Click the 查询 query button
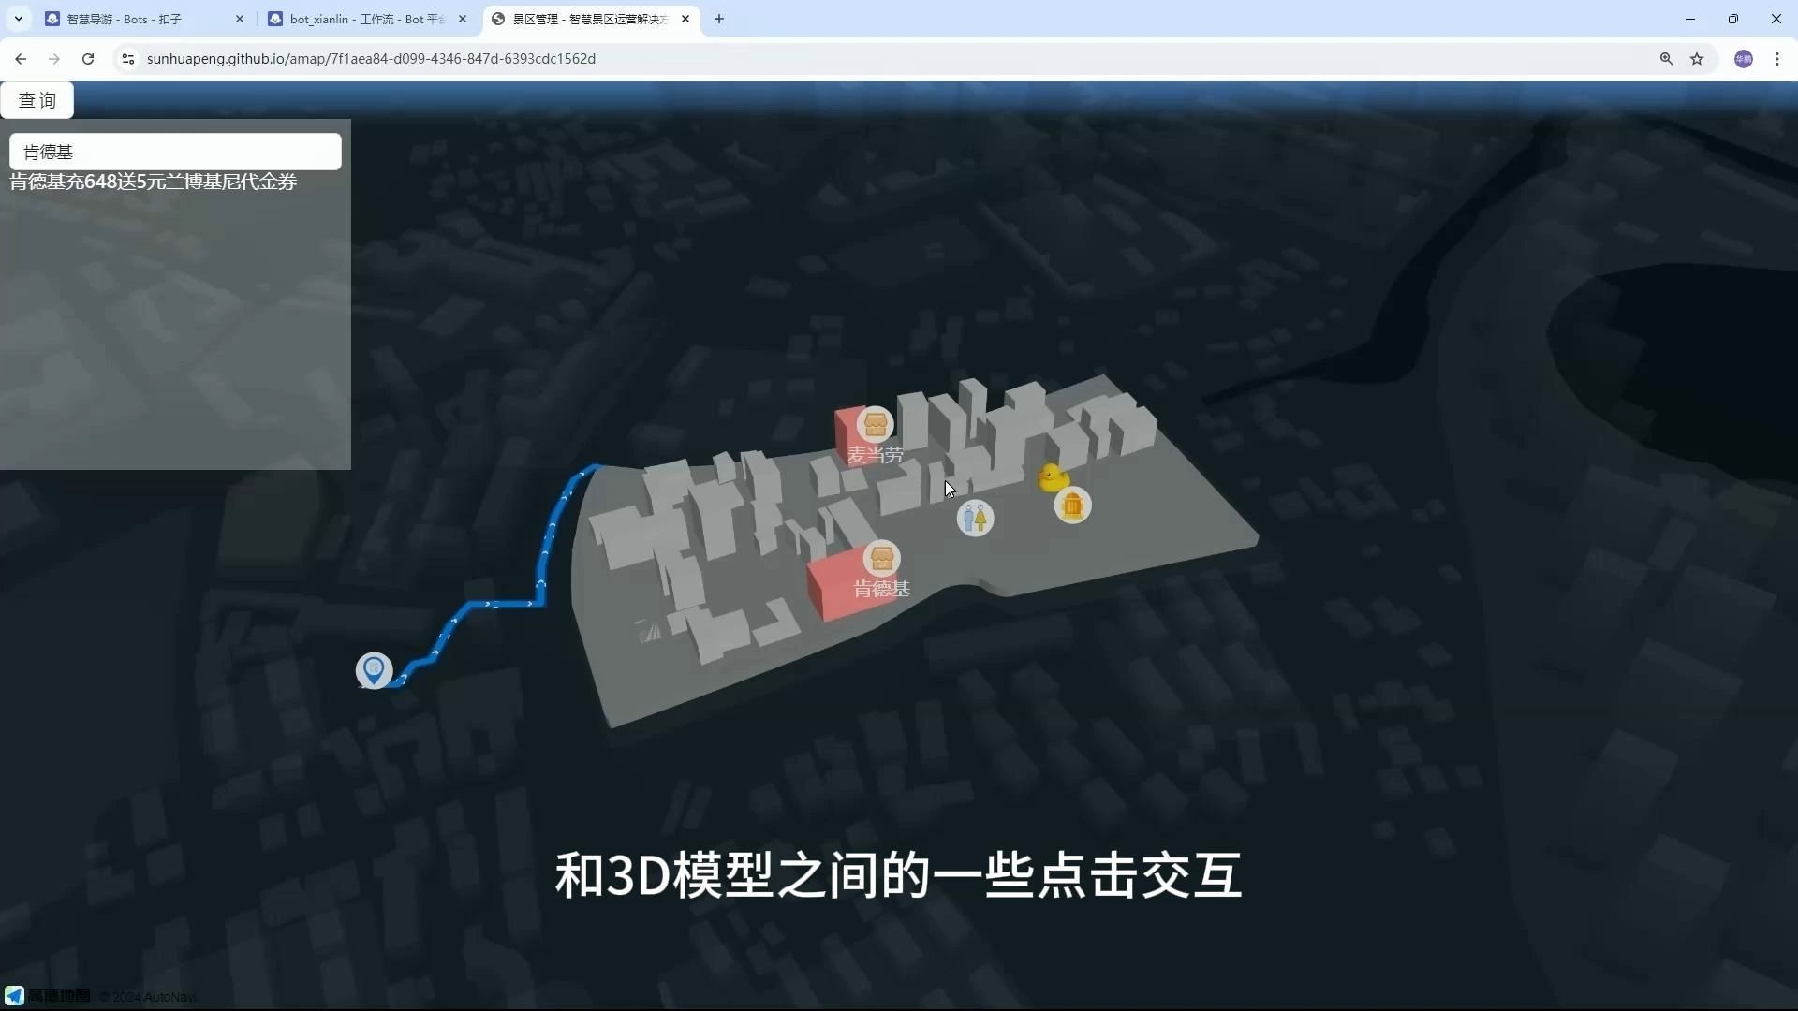The image size is (1798, 1011). coord(37,100)
